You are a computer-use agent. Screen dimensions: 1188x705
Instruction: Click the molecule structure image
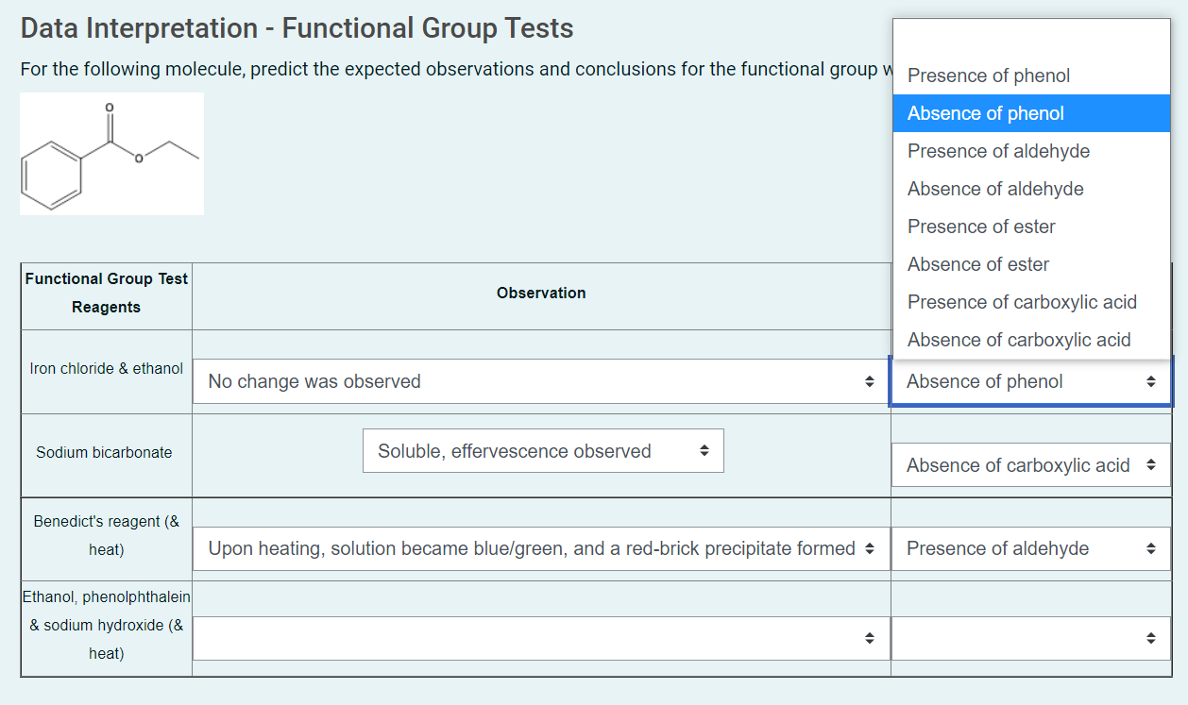pos(110,153)
